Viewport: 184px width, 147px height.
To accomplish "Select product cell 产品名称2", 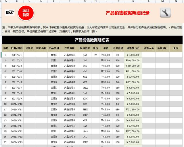I will pyautogui.click(x=69, y=60).
